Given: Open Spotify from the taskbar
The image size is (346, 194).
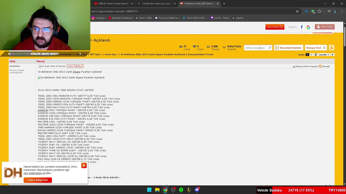Looking at the screenshot, I should click(181, 190).
